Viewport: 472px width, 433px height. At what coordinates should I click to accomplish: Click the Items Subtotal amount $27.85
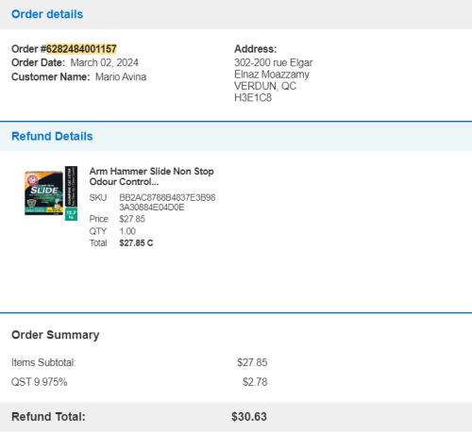coord(252,362)
